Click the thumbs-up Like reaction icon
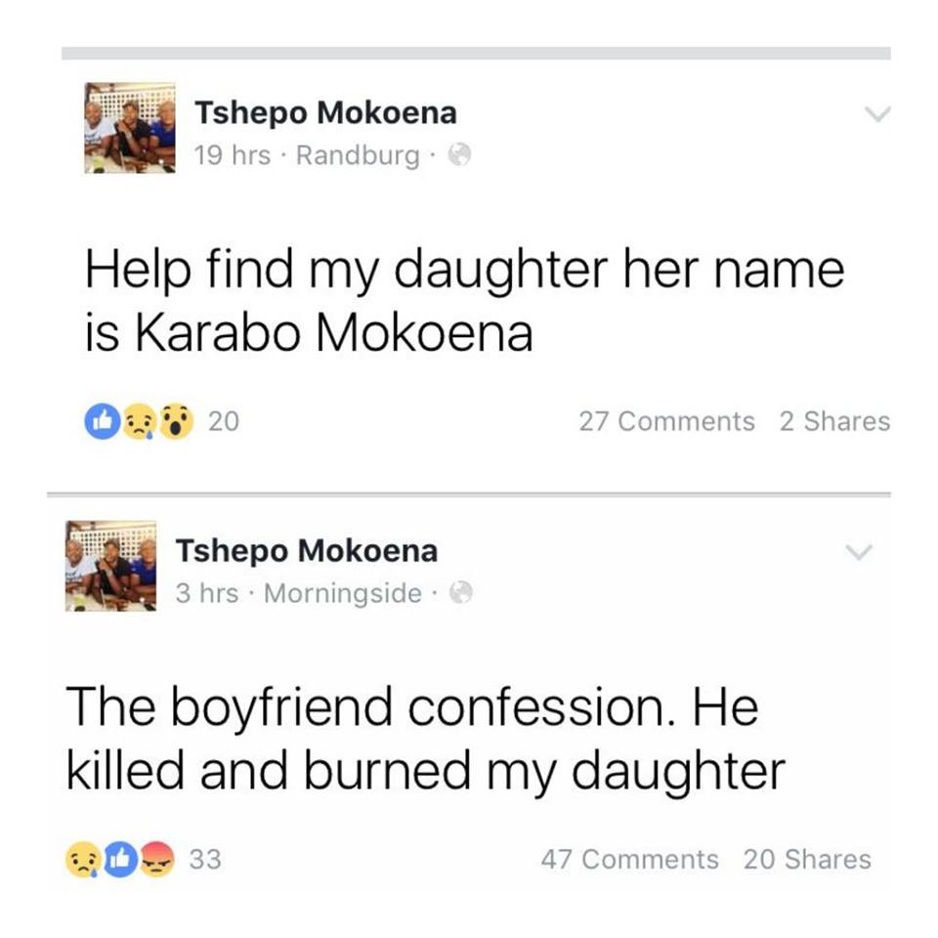This screenshot has height=938, width=938. coord(101,421)
